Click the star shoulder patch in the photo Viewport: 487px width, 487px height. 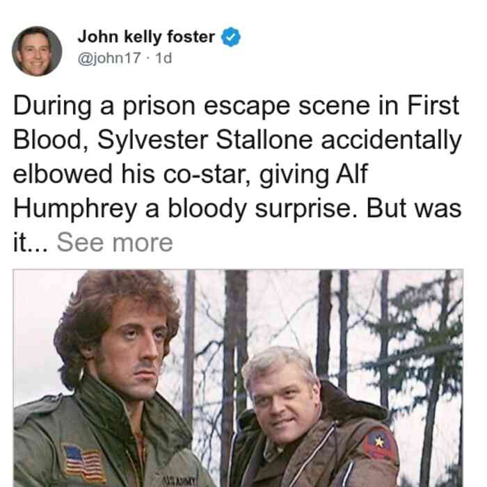[379, 444]
